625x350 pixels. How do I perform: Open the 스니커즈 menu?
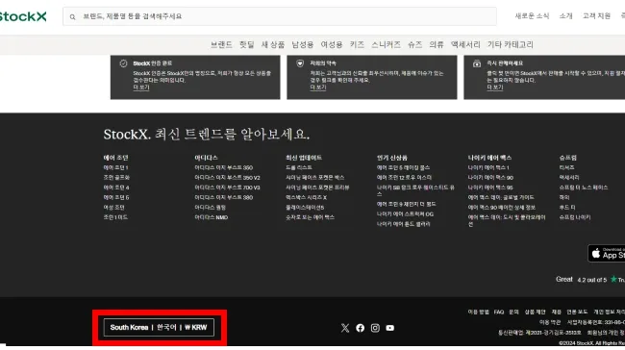(386, 44)
